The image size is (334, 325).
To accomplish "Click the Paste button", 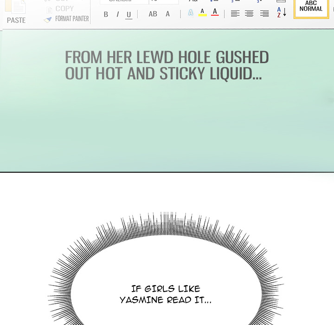I will (x=16, y=13).
